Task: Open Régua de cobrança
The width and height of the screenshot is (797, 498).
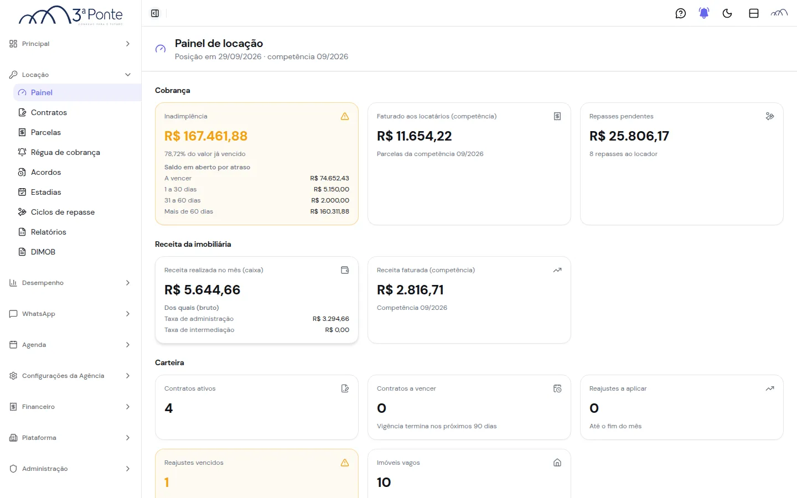Action: click(x=77, y=152)
